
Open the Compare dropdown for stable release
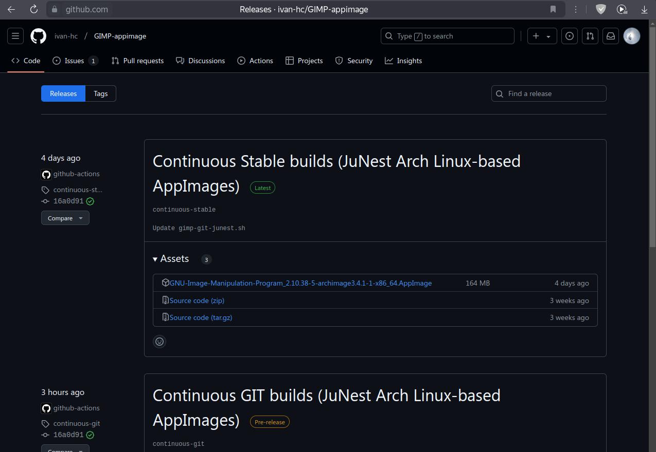65,218
